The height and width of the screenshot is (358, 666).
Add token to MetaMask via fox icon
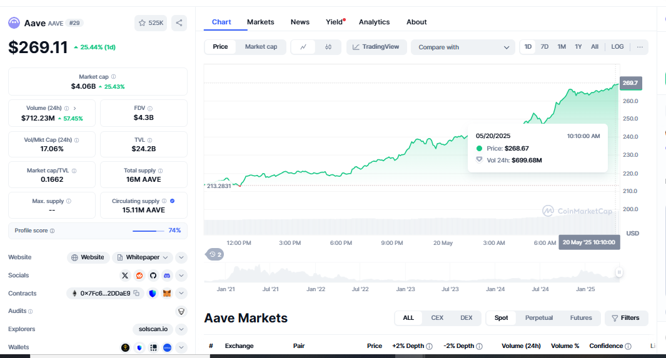point(167,294)
